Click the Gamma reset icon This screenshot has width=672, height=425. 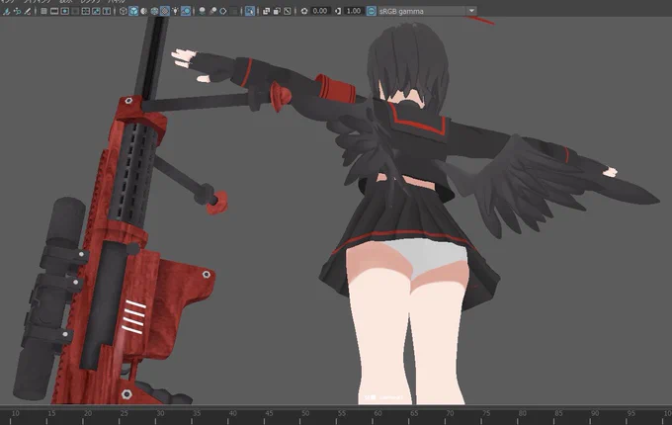338,11
